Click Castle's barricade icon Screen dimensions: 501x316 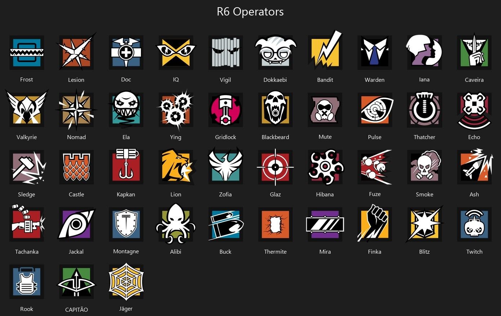coord(76,167)
